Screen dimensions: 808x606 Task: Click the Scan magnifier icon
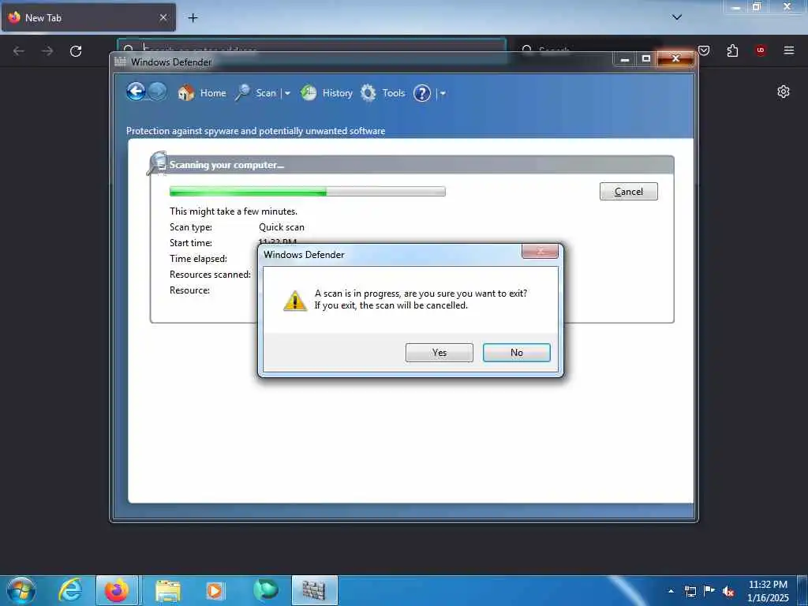[243, 93]
